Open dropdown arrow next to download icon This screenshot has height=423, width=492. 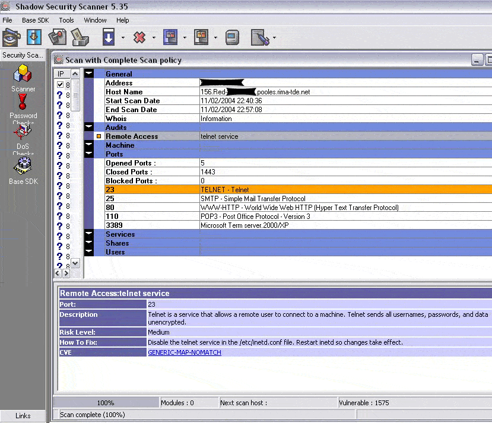(123, 37)
